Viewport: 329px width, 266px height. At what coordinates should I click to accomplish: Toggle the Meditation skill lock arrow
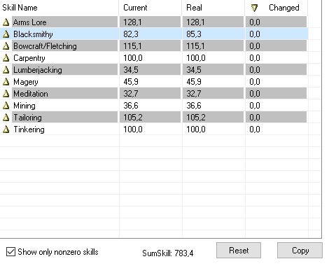point(6,94)
